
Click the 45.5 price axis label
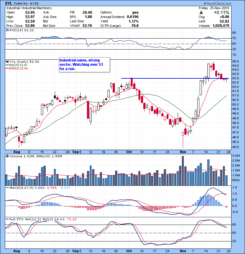[236, 147]
